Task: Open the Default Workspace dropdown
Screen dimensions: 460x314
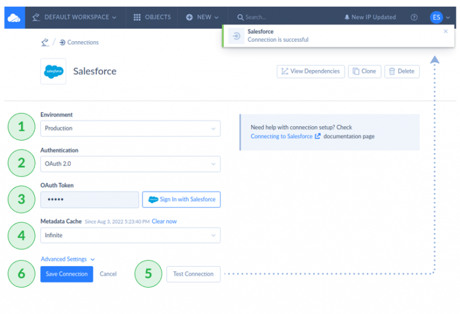Action: (x=74, y=17)
